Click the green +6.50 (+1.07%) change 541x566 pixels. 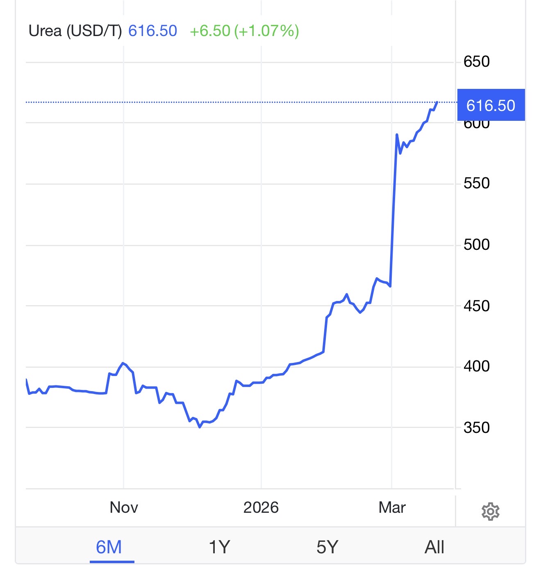point(244,31)
